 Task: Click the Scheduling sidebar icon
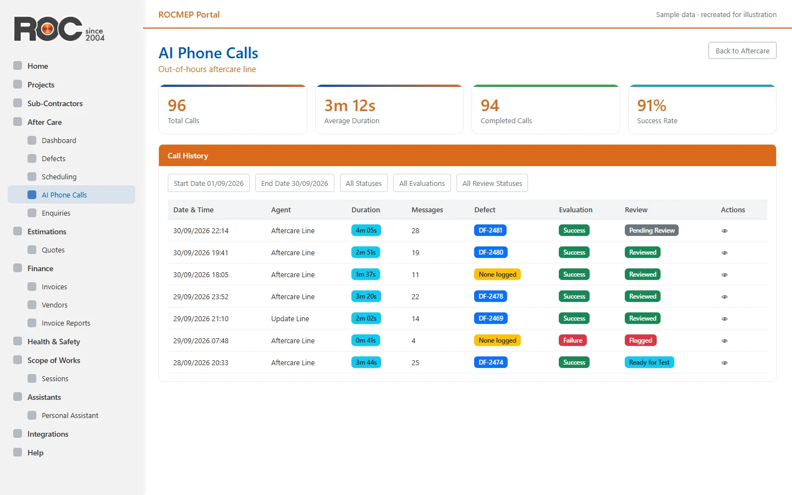(32, 177)
